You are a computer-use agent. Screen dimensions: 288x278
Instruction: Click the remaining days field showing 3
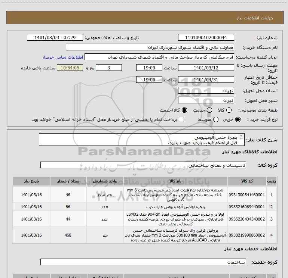pyautogui.click(x=109, y=68)
